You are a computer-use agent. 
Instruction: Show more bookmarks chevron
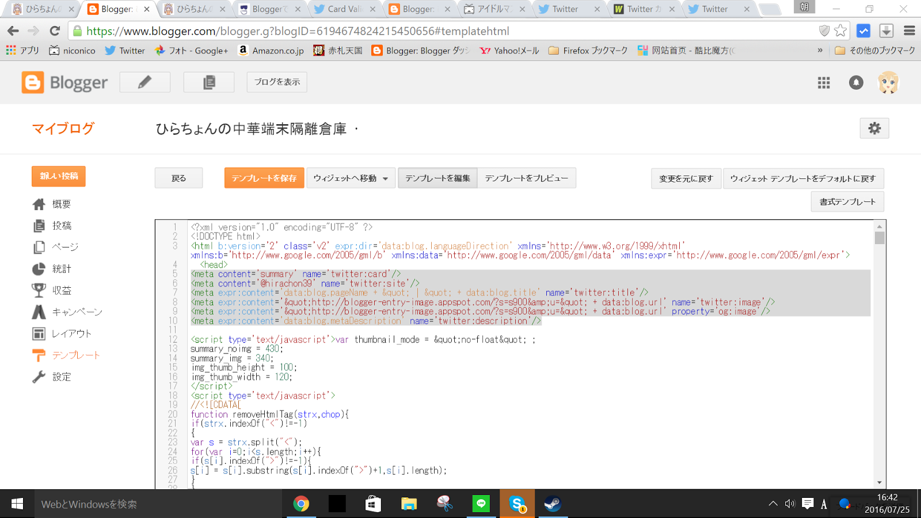click(820, 50)
